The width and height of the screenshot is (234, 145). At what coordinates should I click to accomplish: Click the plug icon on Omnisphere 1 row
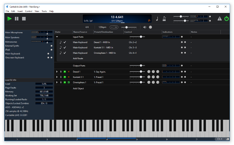[x=61, y=82]
